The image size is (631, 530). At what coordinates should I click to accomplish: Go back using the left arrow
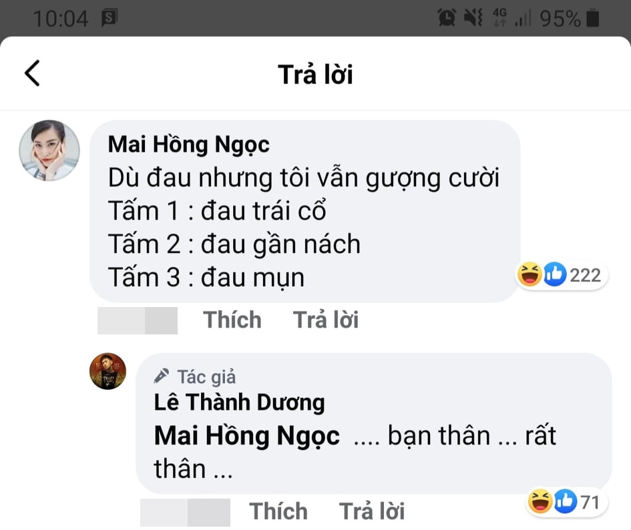(x=32, y=73)
